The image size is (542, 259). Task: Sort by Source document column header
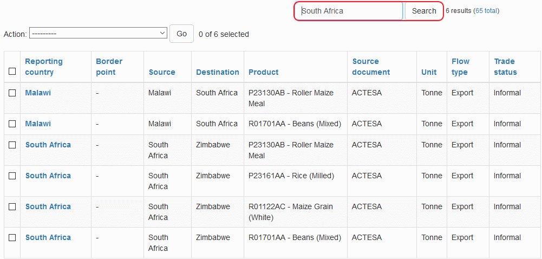371,67
